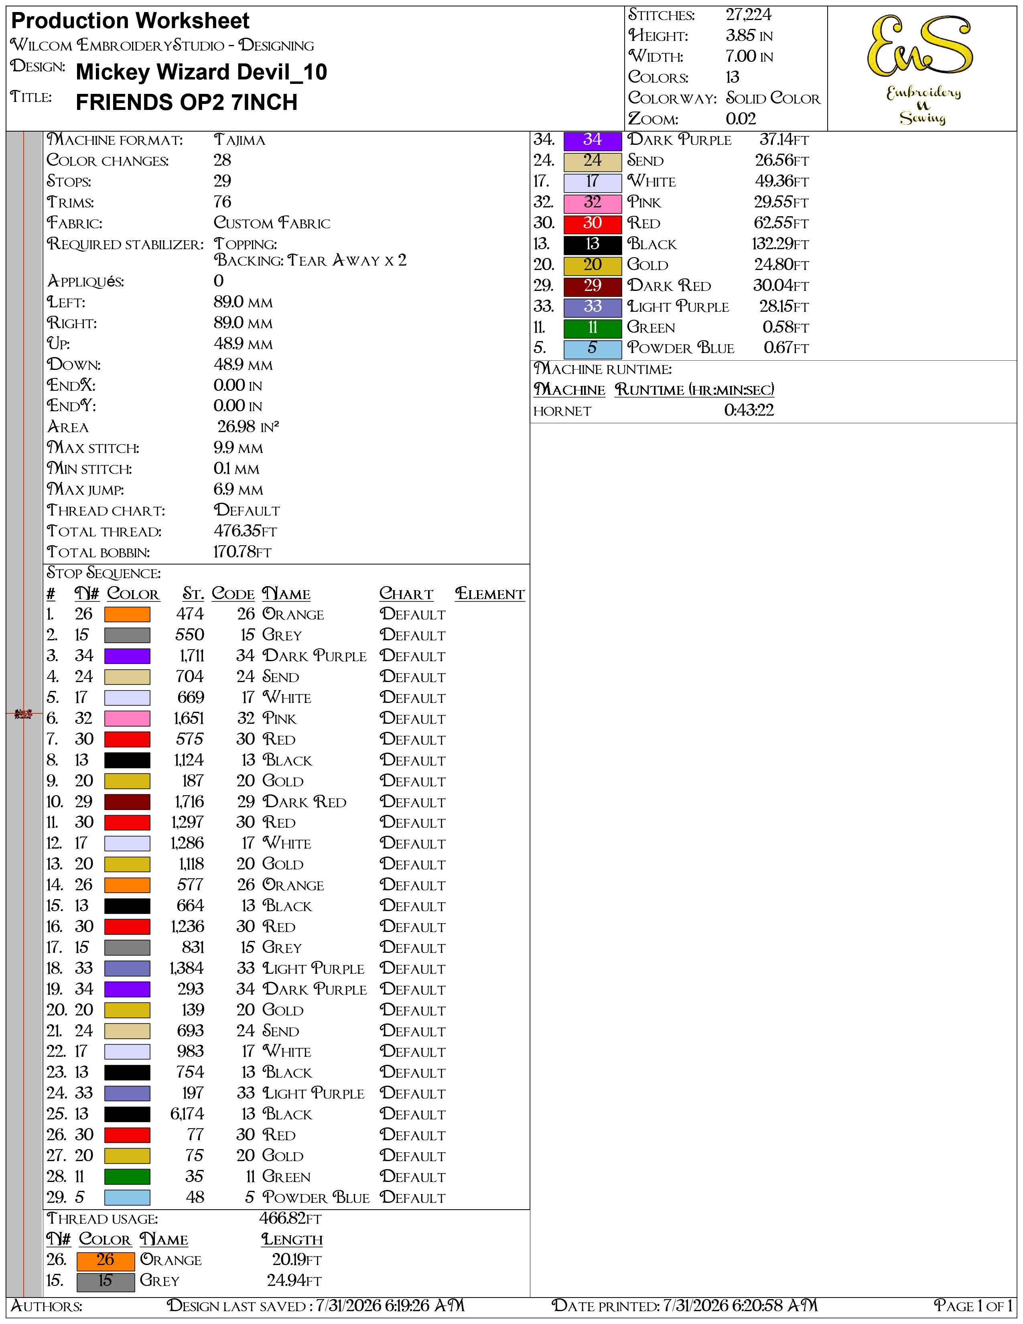Screen dimensions: 1023x1324
Task: Select Powder Blue swatch in stop 29
Action: point(127,1197)
